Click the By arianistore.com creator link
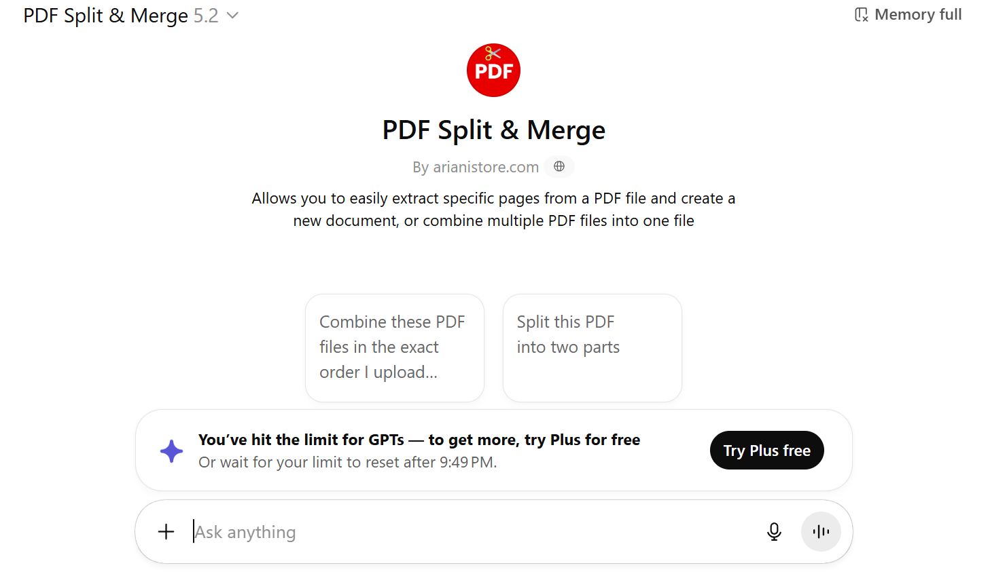This screenshot has height=574, width=990. pos(475,166)
